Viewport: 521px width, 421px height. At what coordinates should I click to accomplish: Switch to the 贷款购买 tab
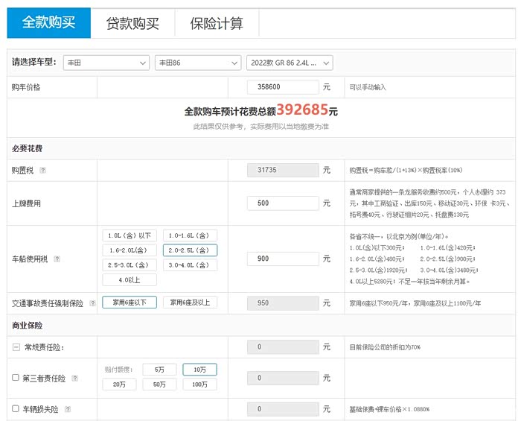[x=132, y=23]
